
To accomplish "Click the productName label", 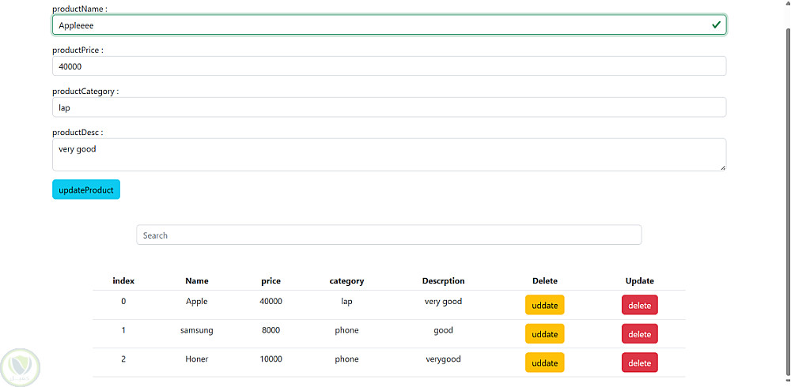I will (80, 9).
